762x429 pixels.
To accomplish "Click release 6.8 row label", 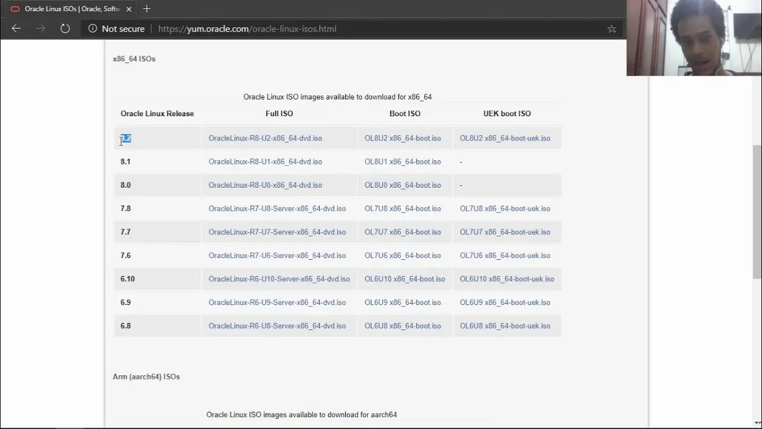I will click(x=126, y=326).
